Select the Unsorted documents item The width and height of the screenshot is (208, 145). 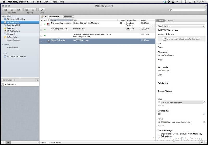click(x=11, y=34)
